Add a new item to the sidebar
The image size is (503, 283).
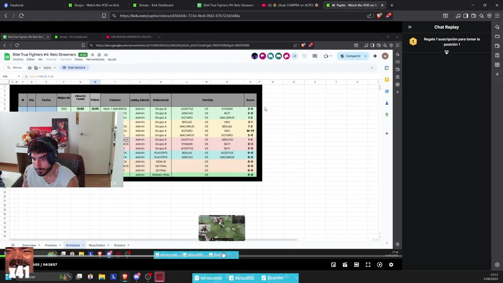click(x=497, y=74)
